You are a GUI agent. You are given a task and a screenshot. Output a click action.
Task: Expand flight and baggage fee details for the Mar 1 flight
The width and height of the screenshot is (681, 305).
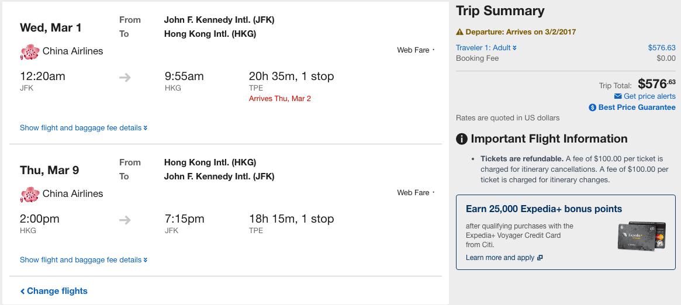click(84, 128)
